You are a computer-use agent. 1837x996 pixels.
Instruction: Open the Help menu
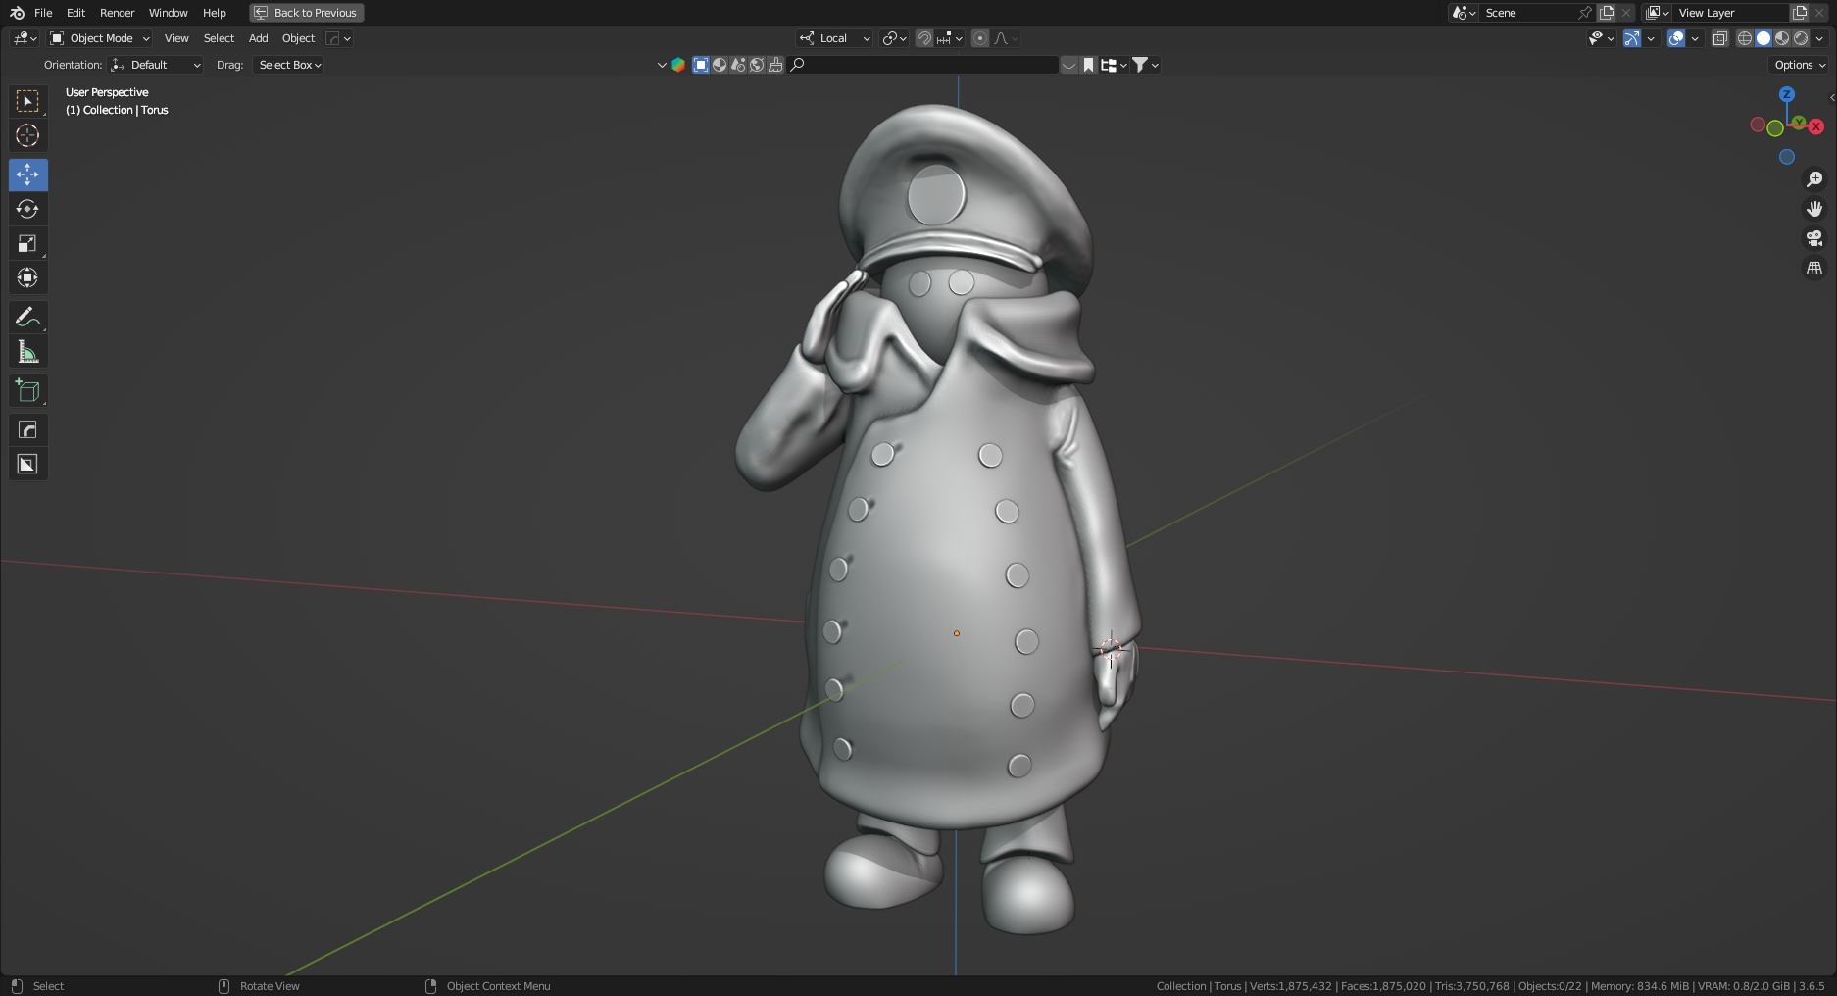[x=214, y=13]
